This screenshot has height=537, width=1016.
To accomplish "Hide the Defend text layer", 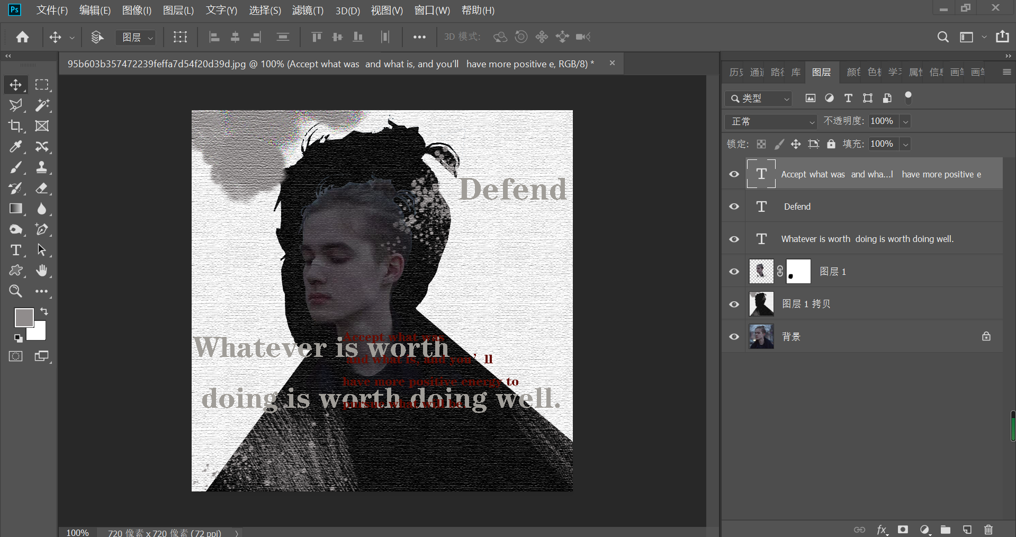I will coord(734,207).
